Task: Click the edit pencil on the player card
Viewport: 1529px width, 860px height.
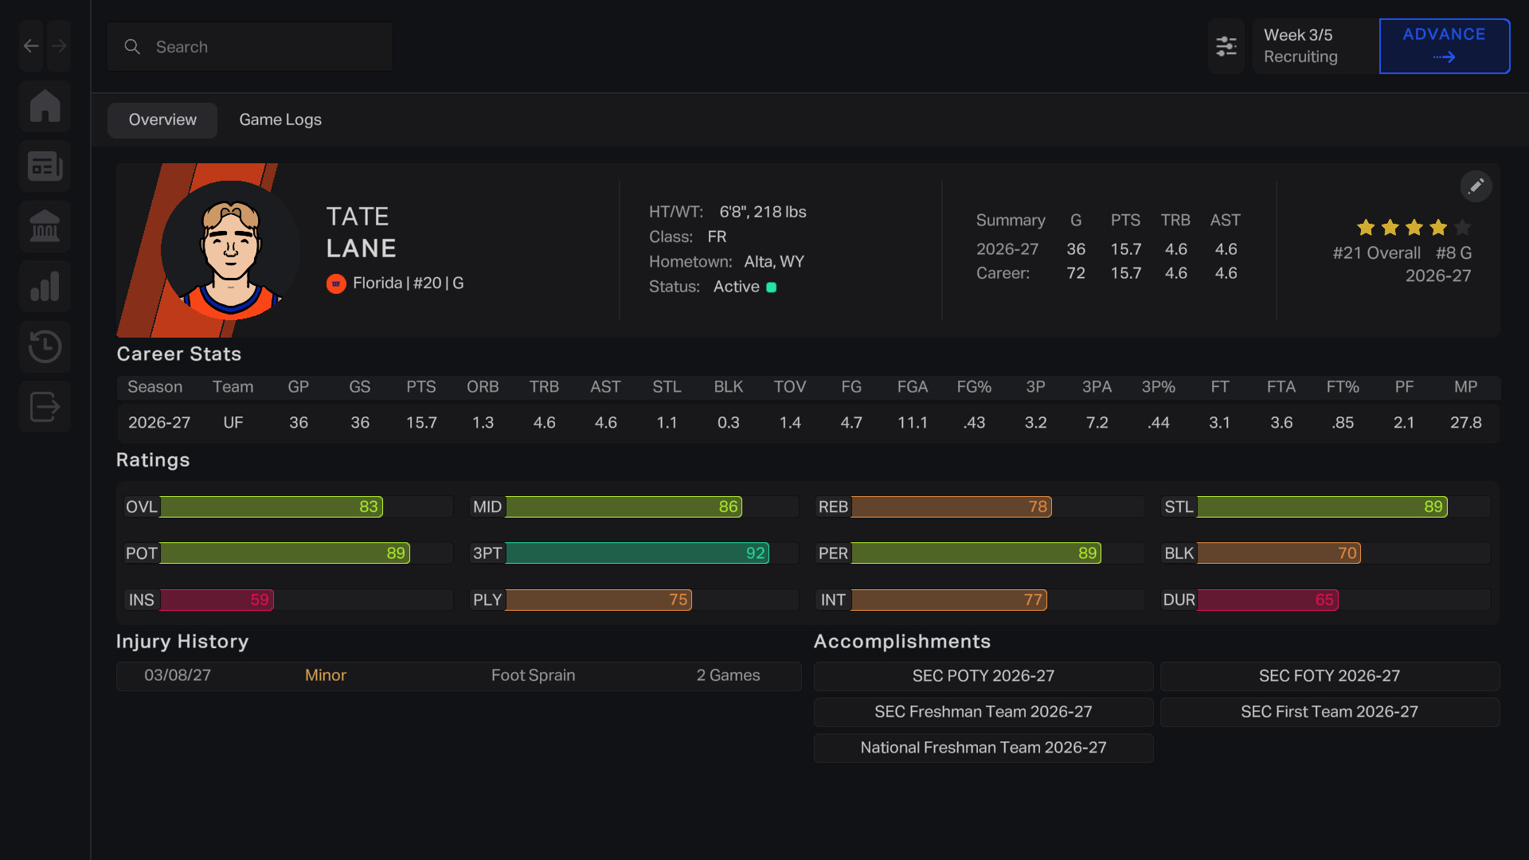Action: point(1477,186)
